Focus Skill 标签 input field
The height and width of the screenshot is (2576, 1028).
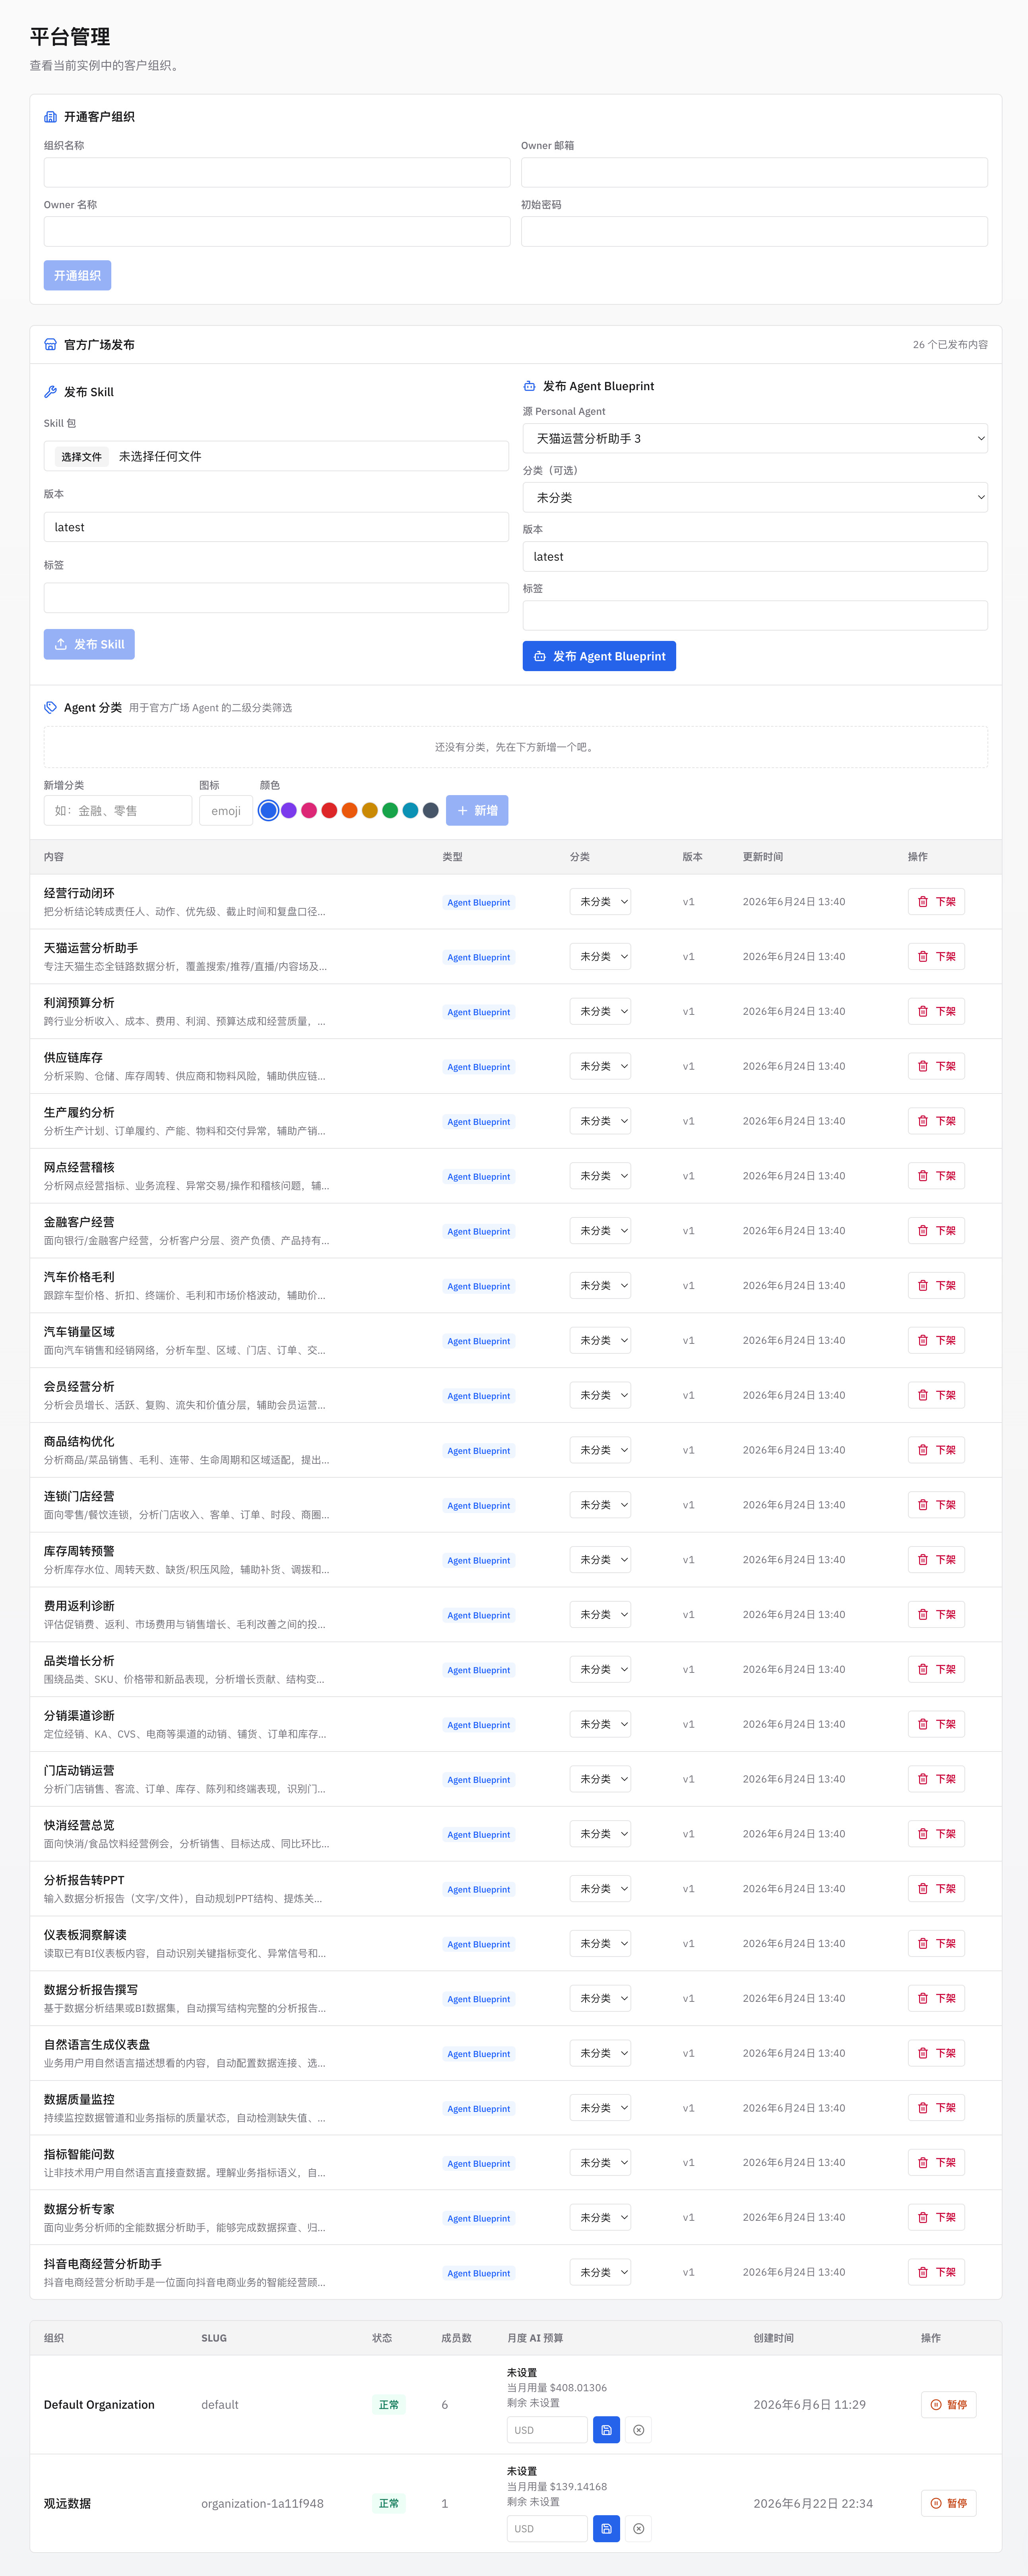click(276, 598)
